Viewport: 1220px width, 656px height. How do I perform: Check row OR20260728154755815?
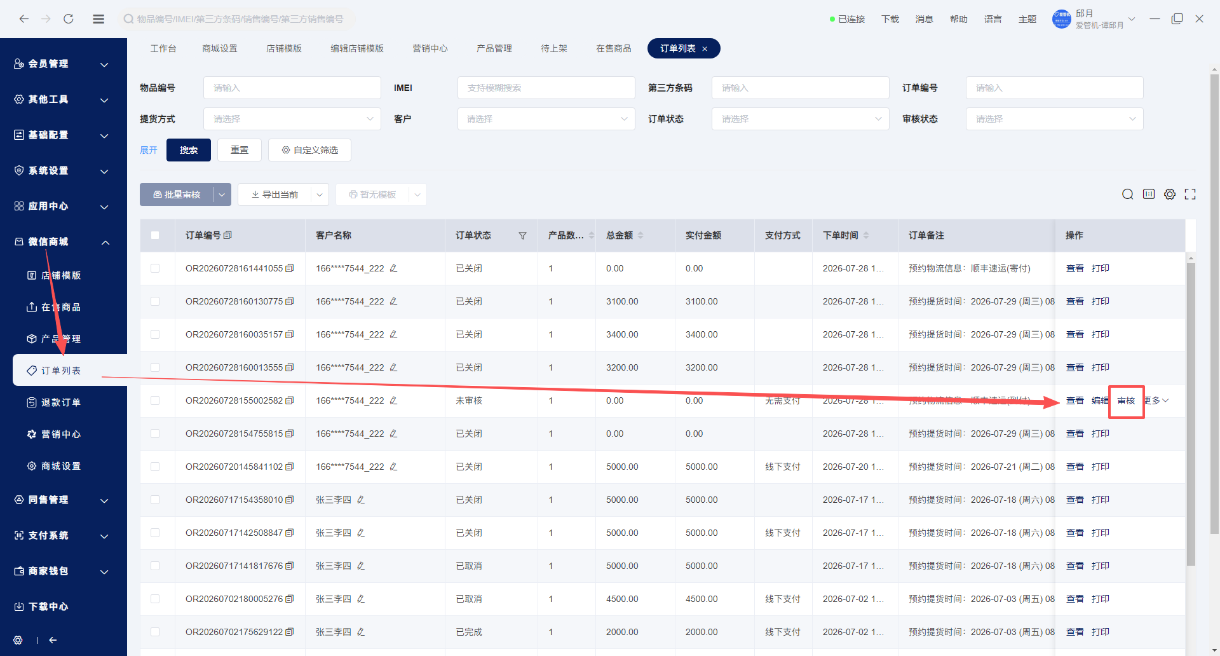click(x=155, y=434)
